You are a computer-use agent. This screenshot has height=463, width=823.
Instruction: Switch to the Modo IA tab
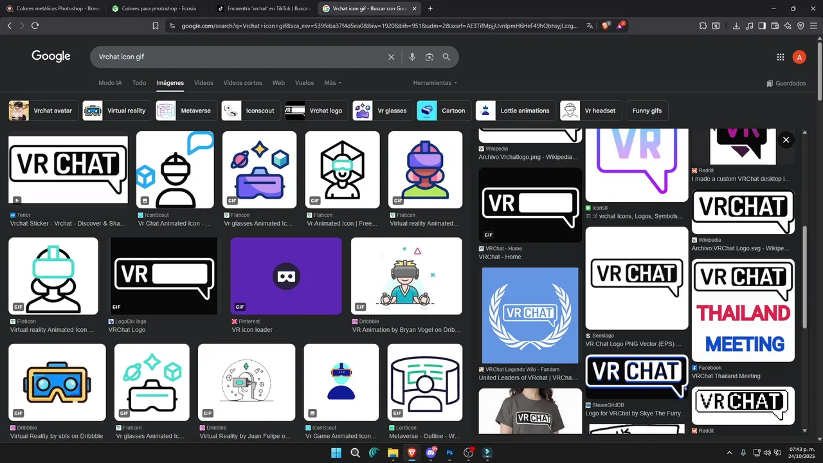pyautogui.click(x=110, y=83)
